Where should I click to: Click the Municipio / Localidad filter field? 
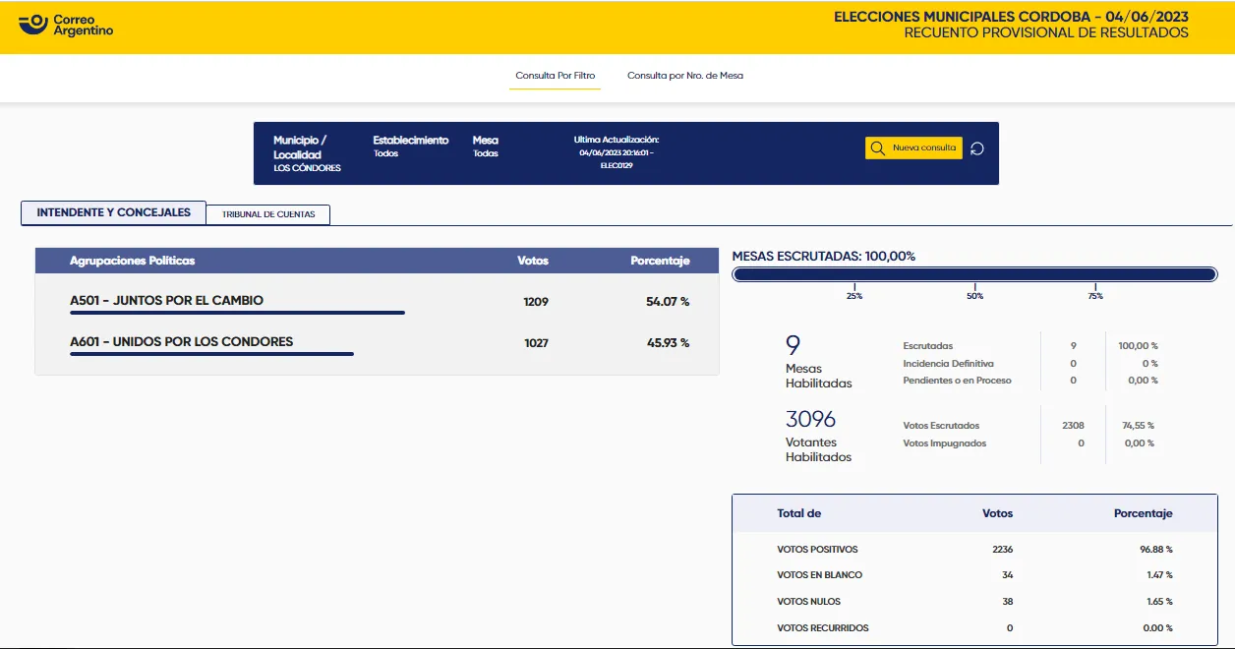click(x=307, y=153)
